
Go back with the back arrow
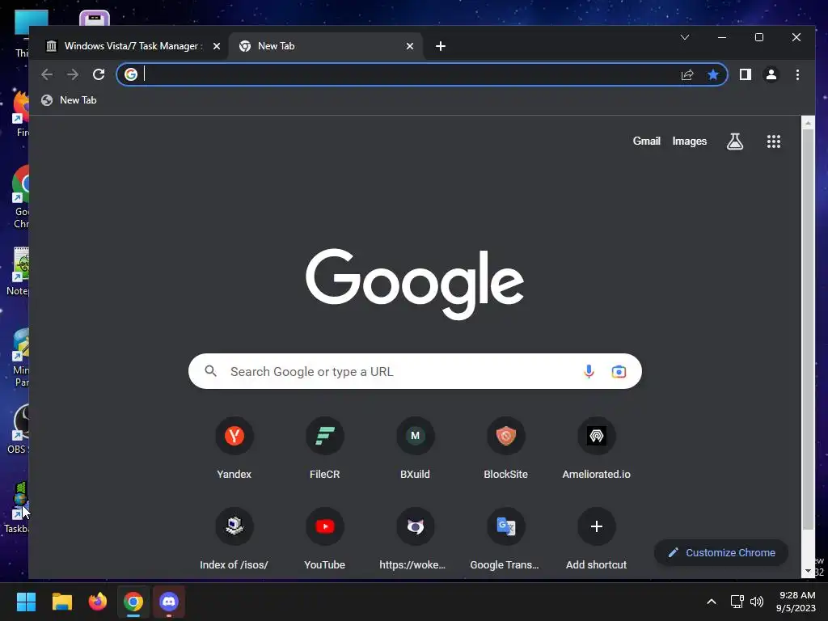pyautogui.click(x=46, y=74)
